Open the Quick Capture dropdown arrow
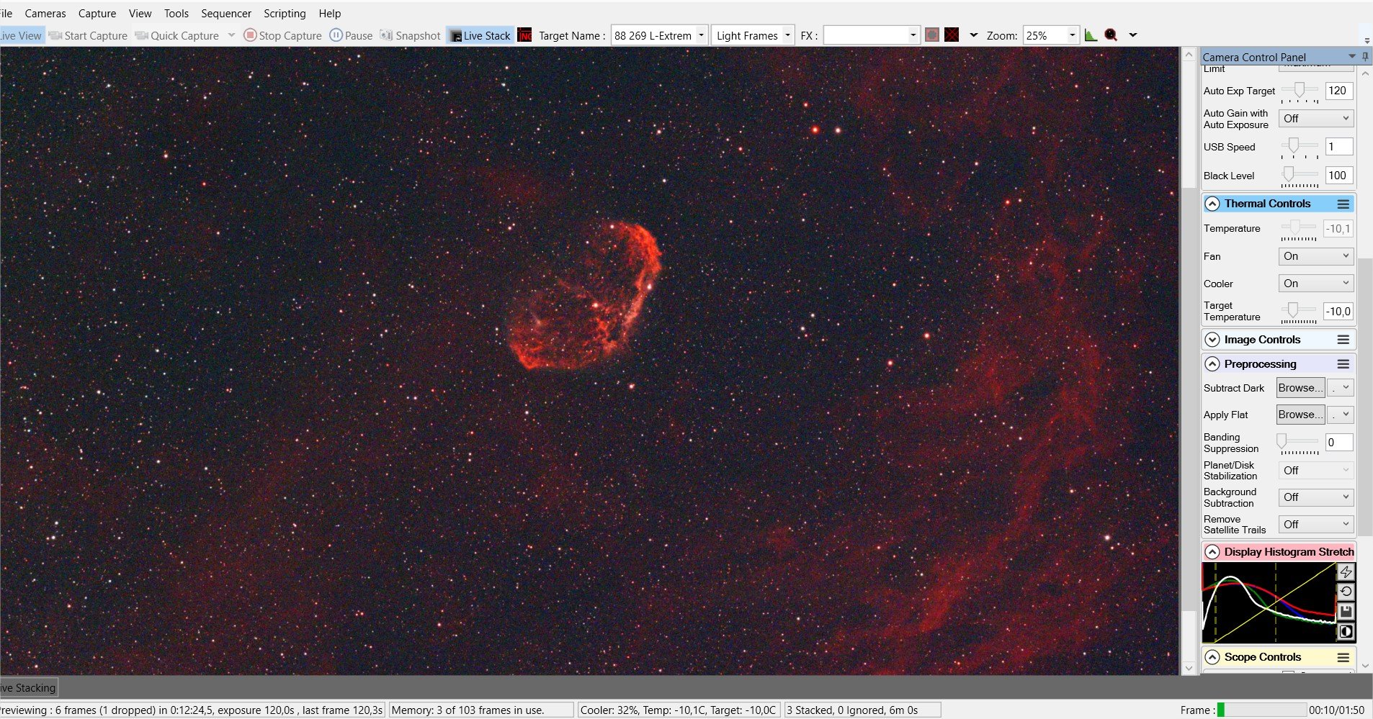1373x719 pixels. tap(231, 35)
